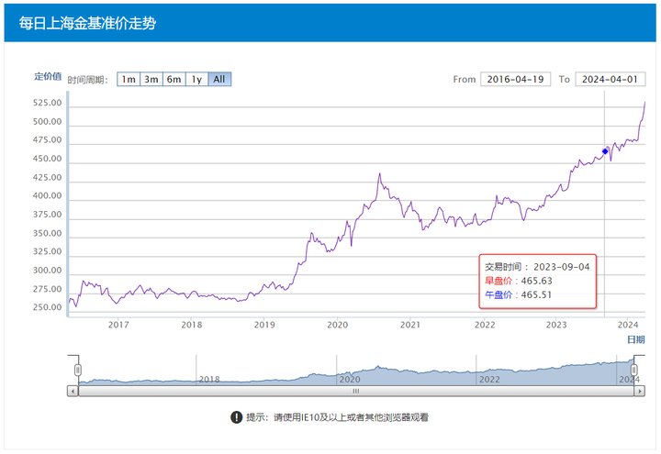
Task: Click the 每日上海金基准价走势 header title
Action: click(87, 23)
